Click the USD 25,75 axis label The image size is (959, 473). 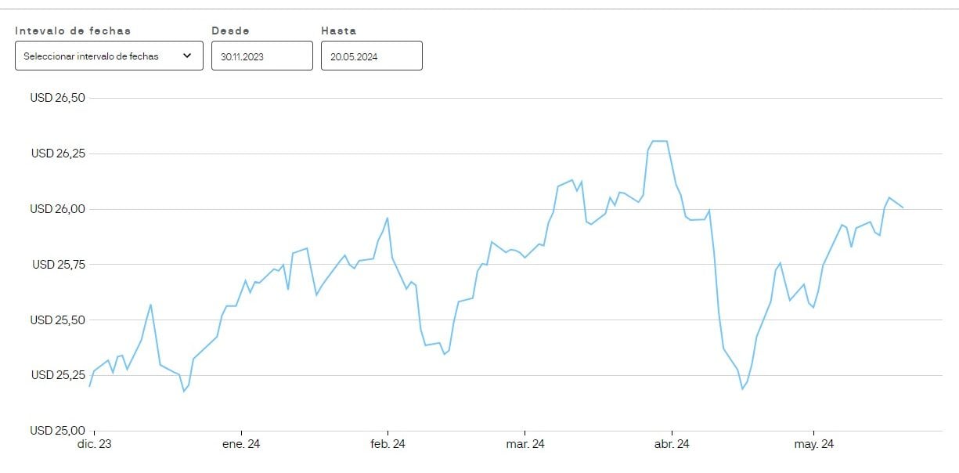coord(59,264)
